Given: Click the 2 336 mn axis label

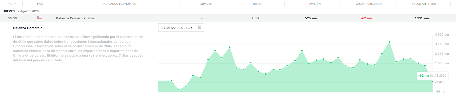Looking at the screenshot, I should tap(442, 54).
